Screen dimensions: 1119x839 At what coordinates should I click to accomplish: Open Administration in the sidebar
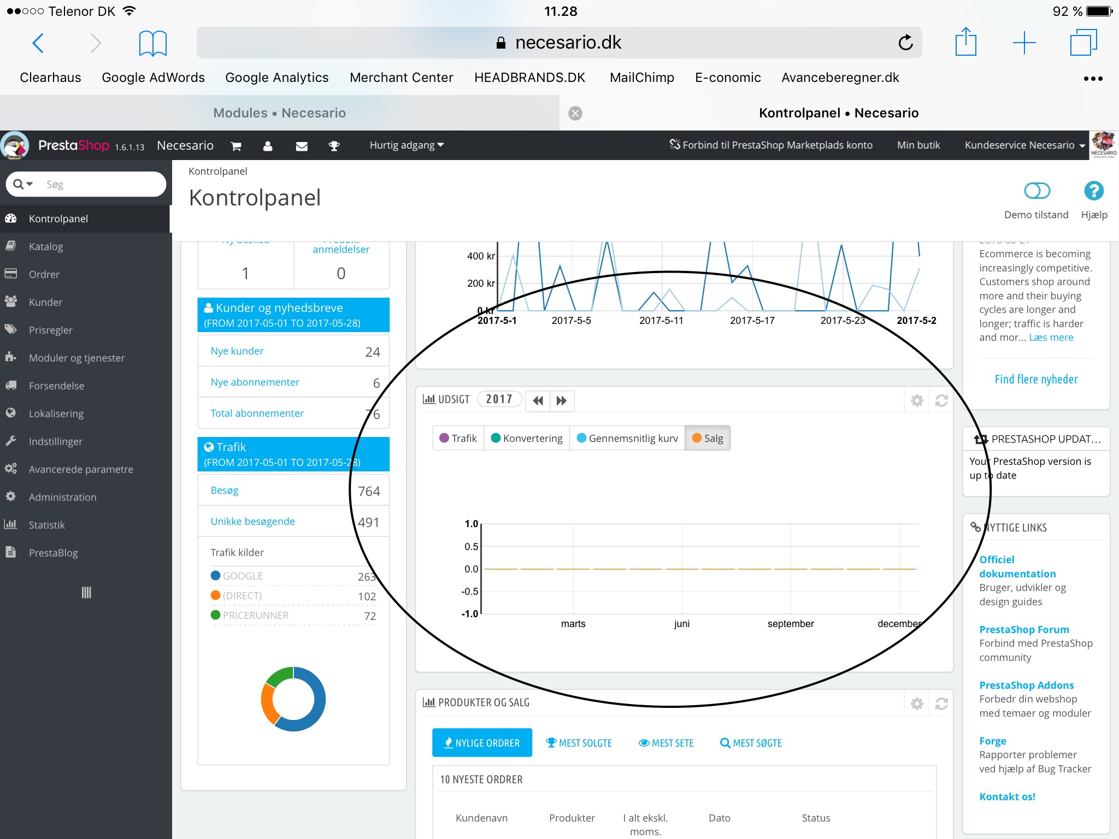tap(86, 497)
